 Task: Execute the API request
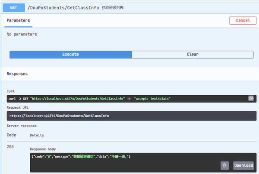(x=70, y=55)
